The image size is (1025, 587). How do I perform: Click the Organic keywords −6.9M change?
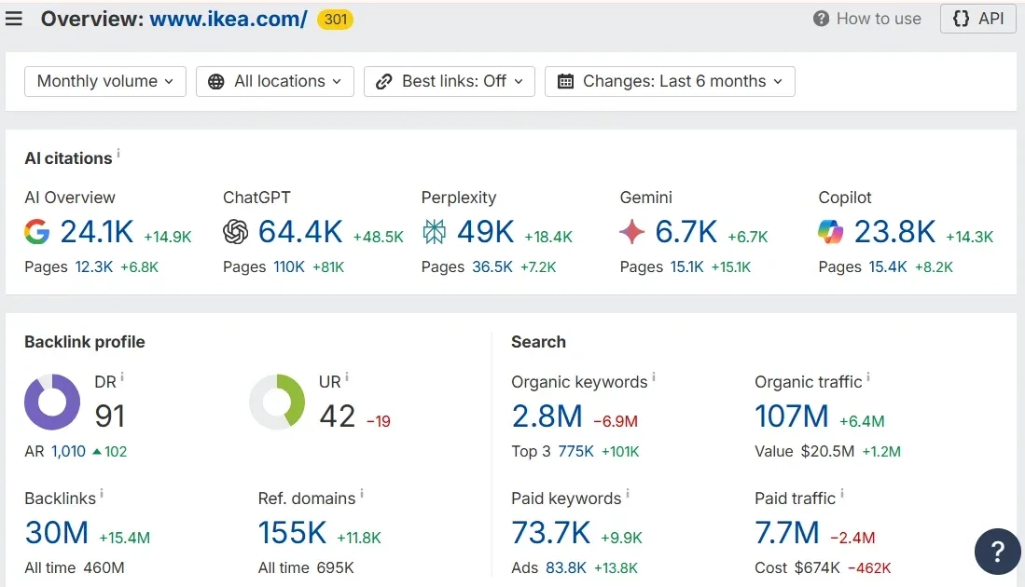click(x=616, y=421)
